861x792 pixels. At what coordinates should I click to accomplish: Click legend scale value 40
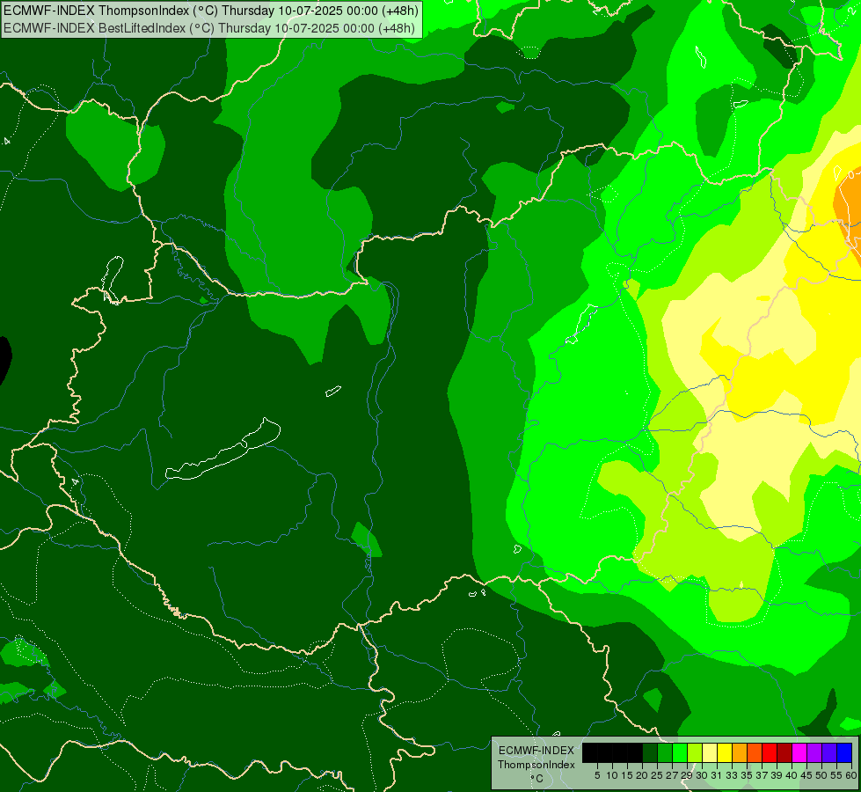tap(792, 775)
